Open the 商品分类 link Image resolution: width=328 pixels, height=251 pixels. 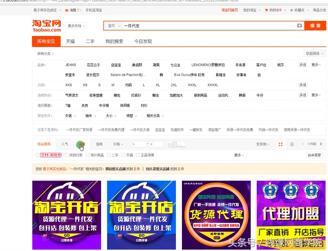[319, 10]
